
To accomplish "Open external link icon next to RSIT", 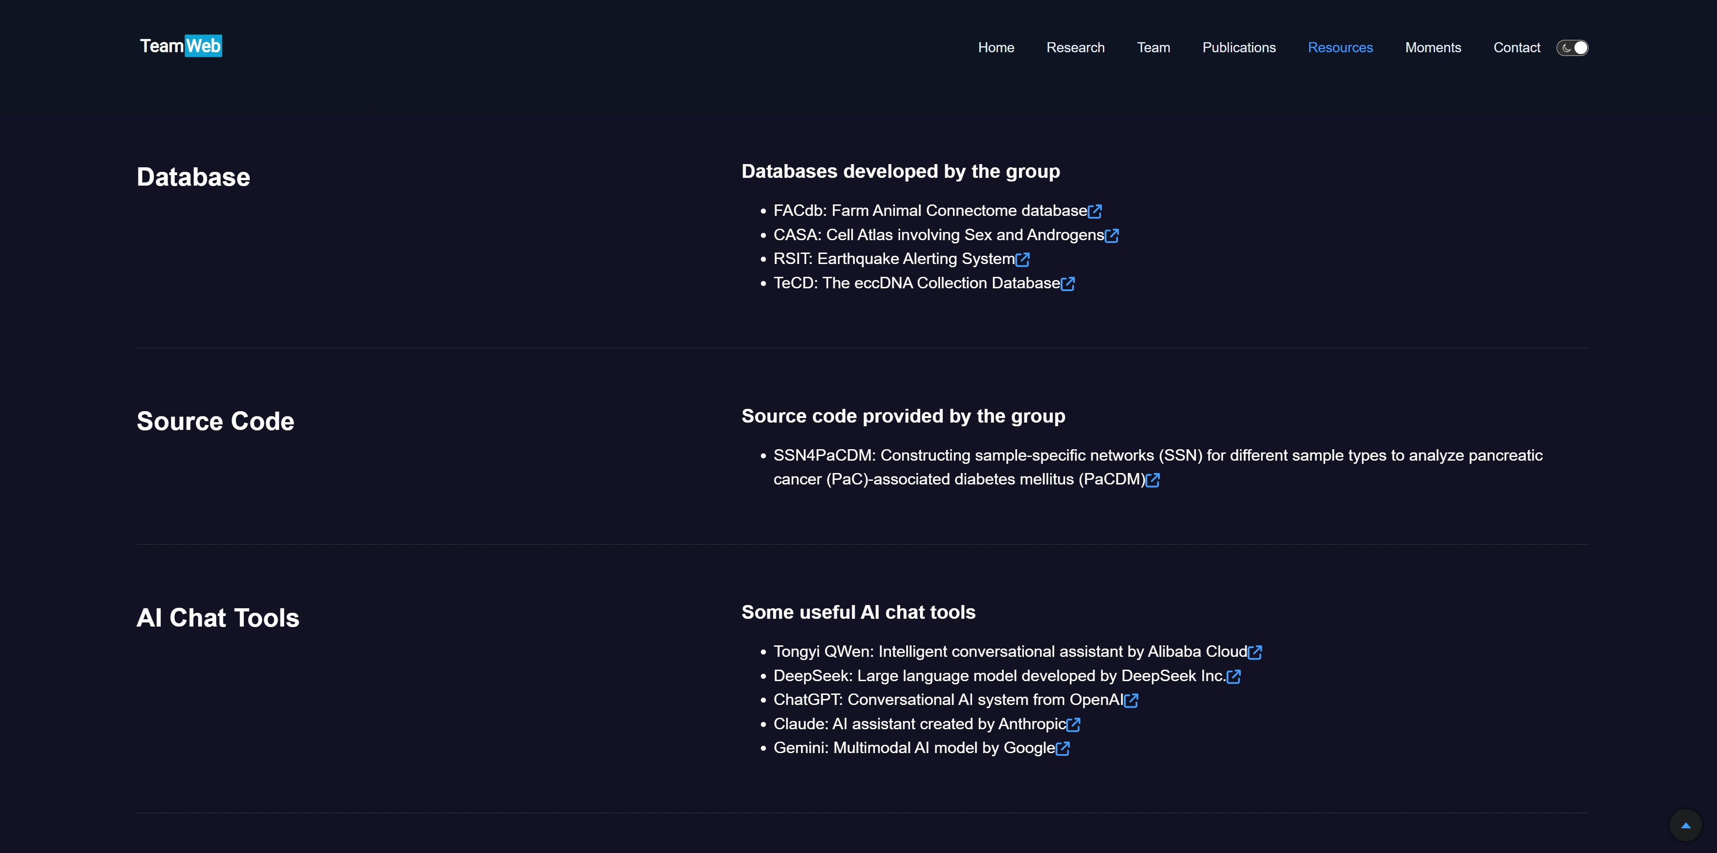I will click(1023, 259).
